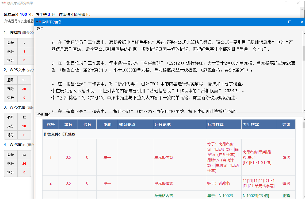Image resolution: width=305 pixels, height=199 pixels.
Task: Click scroll-up arrow of 题目 panel
Action: tap(304, 34)
